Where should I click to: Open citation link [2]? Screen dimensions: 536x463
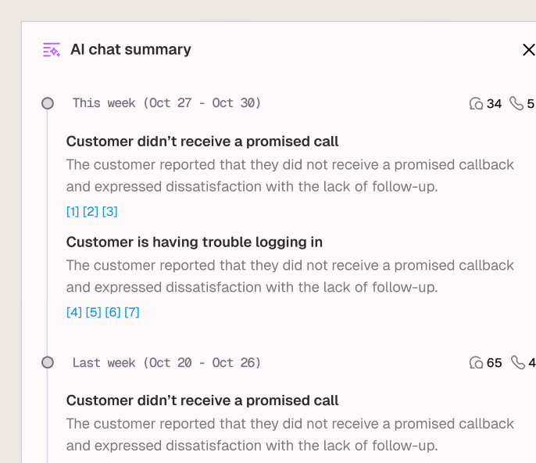[x=91, y=211]
